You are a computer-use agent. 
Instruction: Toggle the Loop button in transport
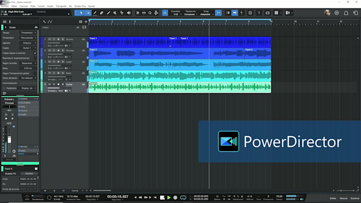click(183, 198)
